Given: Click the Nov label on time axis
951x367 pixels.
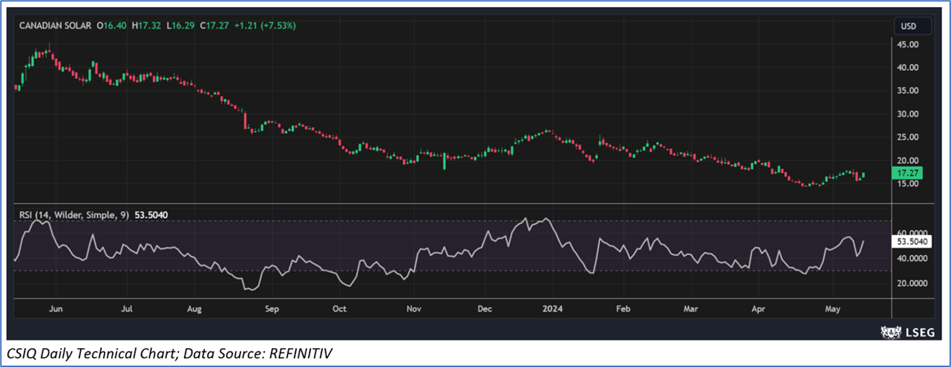Looking at the screenshot, I should [x=414, y=308].
